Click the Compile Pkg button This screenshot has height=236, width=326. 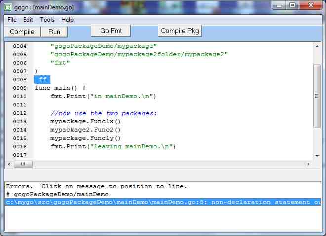click(180, 31)
